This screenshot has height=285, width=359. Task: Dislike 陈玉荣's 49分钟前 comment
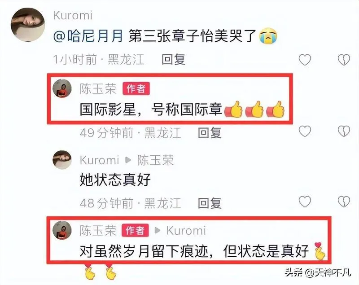tap(344, 131)
